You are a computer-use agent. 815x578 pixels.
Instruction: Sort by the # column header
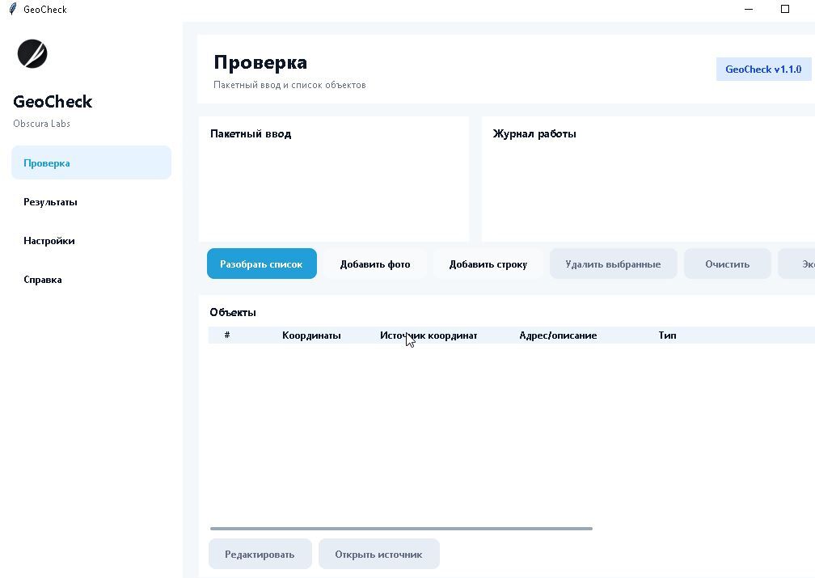227,335
